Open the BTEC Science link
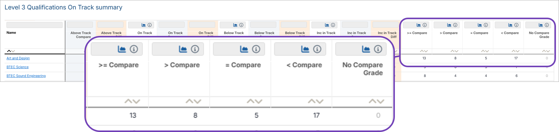The height and width of the screenshot is (132, 559). pyautogui.click(x=17, y=67)
